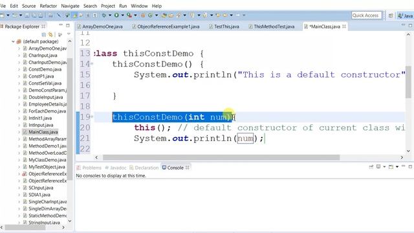Collapse the constructor fold at line 19

point(92,116)
